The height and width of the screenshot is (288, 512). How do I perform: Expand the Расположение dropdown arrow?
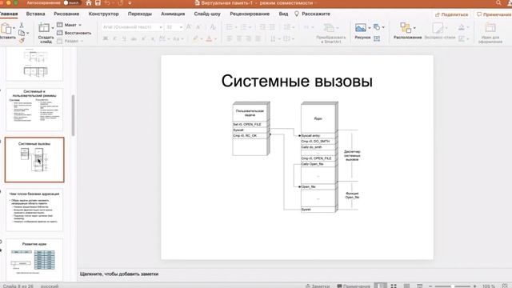tap(414, 28)
